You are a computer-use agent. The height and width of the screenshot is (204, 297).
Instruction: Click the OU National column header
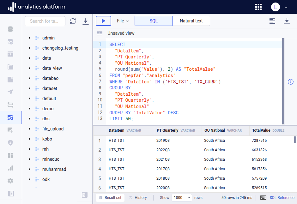(x=226, y=130)
